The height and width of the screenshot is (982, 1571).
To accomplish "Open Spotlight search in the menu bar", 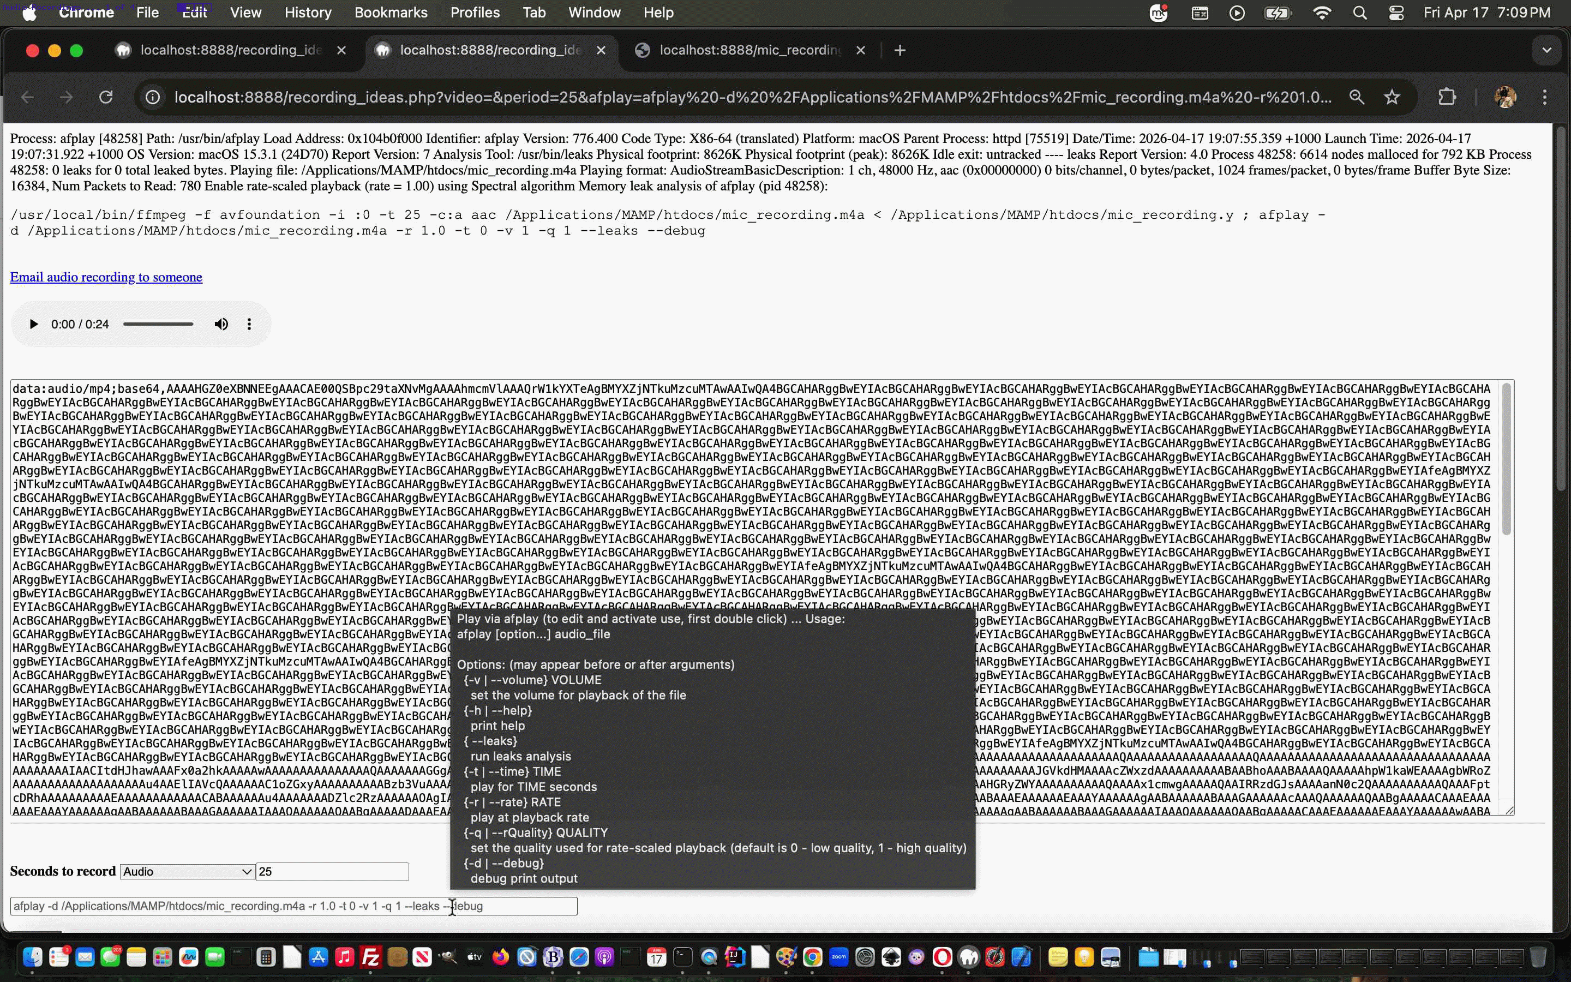I will tap(1359, 13).
